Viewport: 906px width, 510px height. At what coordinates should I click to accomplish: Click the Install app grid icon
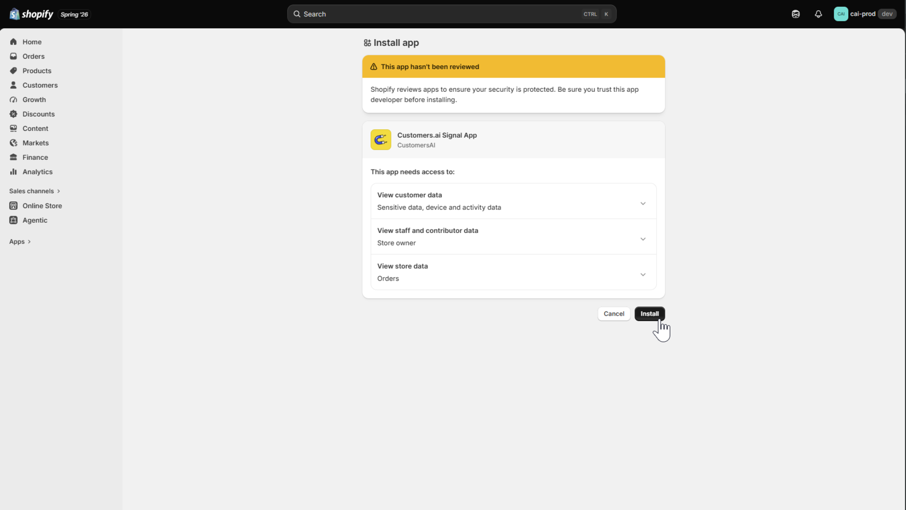click(x=367, y=43)
